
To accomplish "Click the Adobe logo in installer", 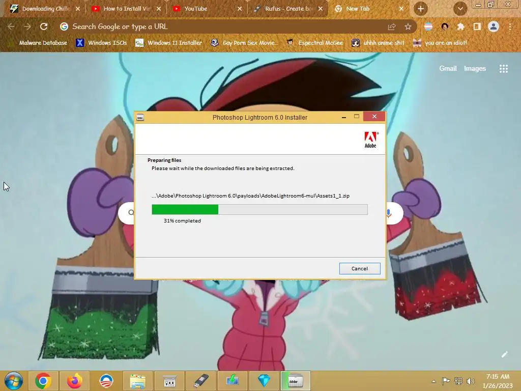I will (371, 139).
